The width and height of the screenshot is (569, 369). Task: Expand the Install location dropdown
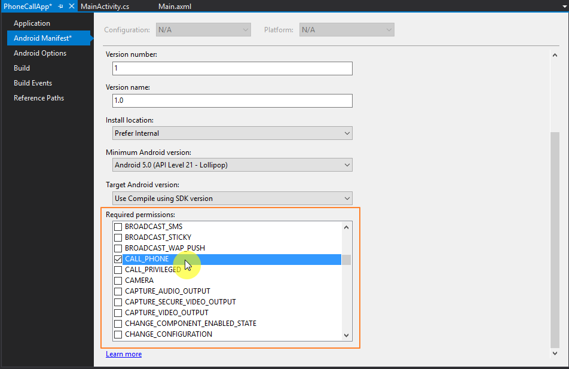[233, 133]
